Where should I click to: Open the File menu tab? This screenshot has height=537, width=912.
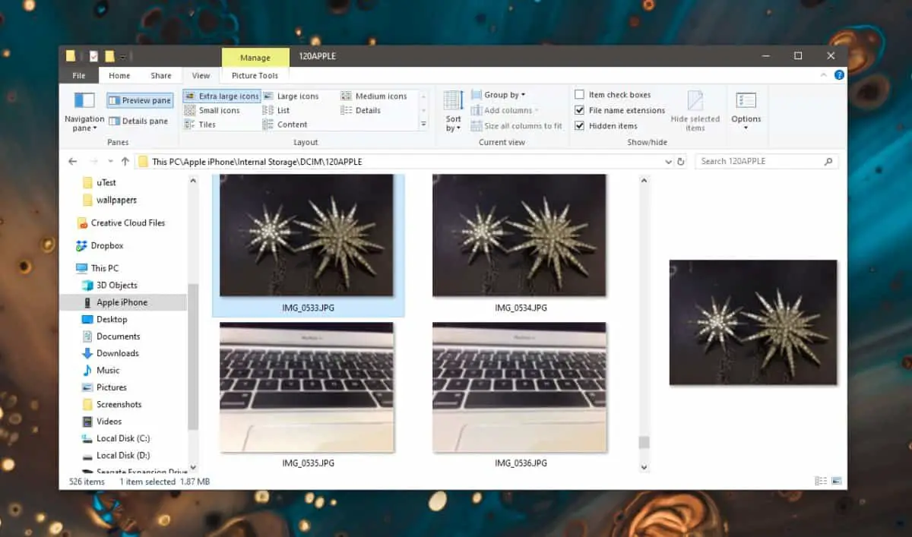click(x=79, y=76)
